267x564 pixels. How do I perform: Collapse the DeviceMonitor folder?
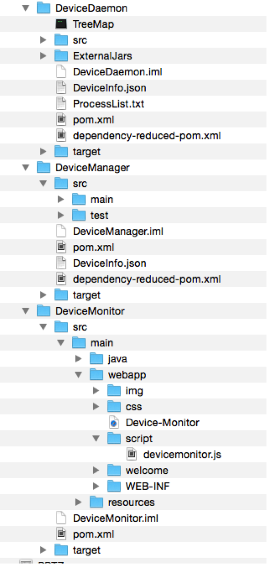26,311
